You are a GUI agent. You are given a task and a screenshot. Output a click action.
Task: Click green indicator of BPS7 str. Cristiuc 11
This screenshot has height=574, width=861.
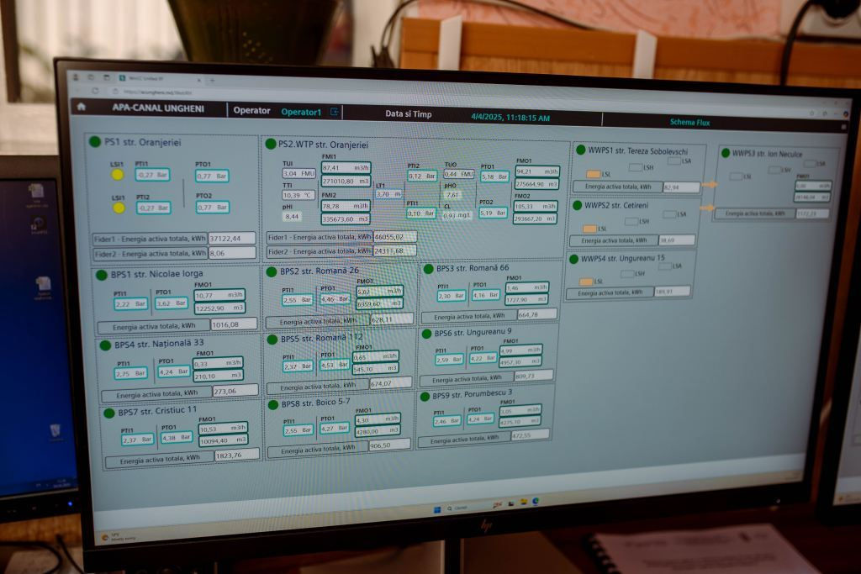[x=109, y=412]
